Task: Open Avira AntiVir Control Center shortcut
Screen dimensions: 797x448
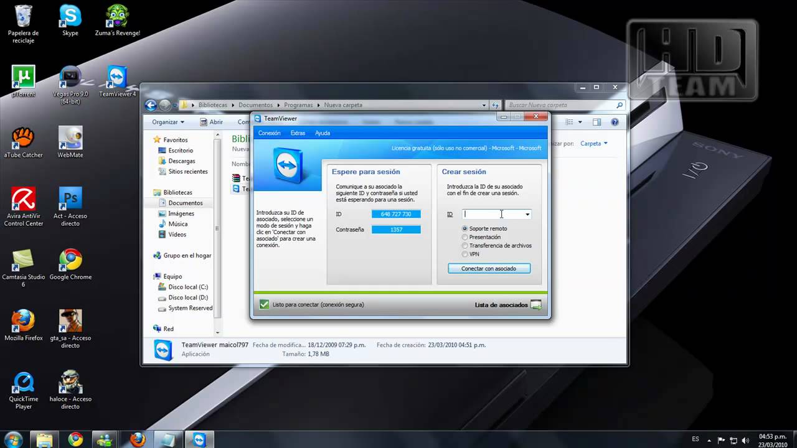Action: click(x=24, y=207)
